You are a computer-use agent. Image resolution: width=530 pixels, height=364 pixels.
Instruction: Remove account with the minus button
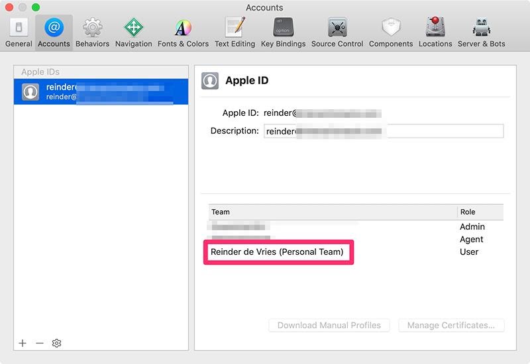pyautogui.click(x=40, y=343)
